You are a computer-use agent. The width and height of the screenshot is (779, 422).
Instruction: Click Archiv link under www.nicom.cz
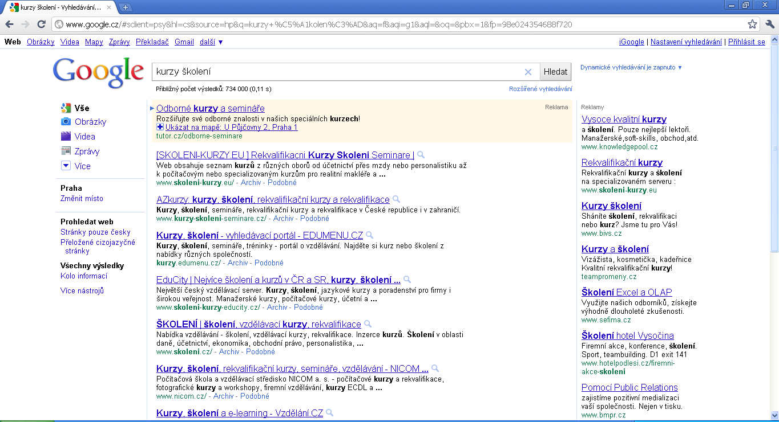223,396
